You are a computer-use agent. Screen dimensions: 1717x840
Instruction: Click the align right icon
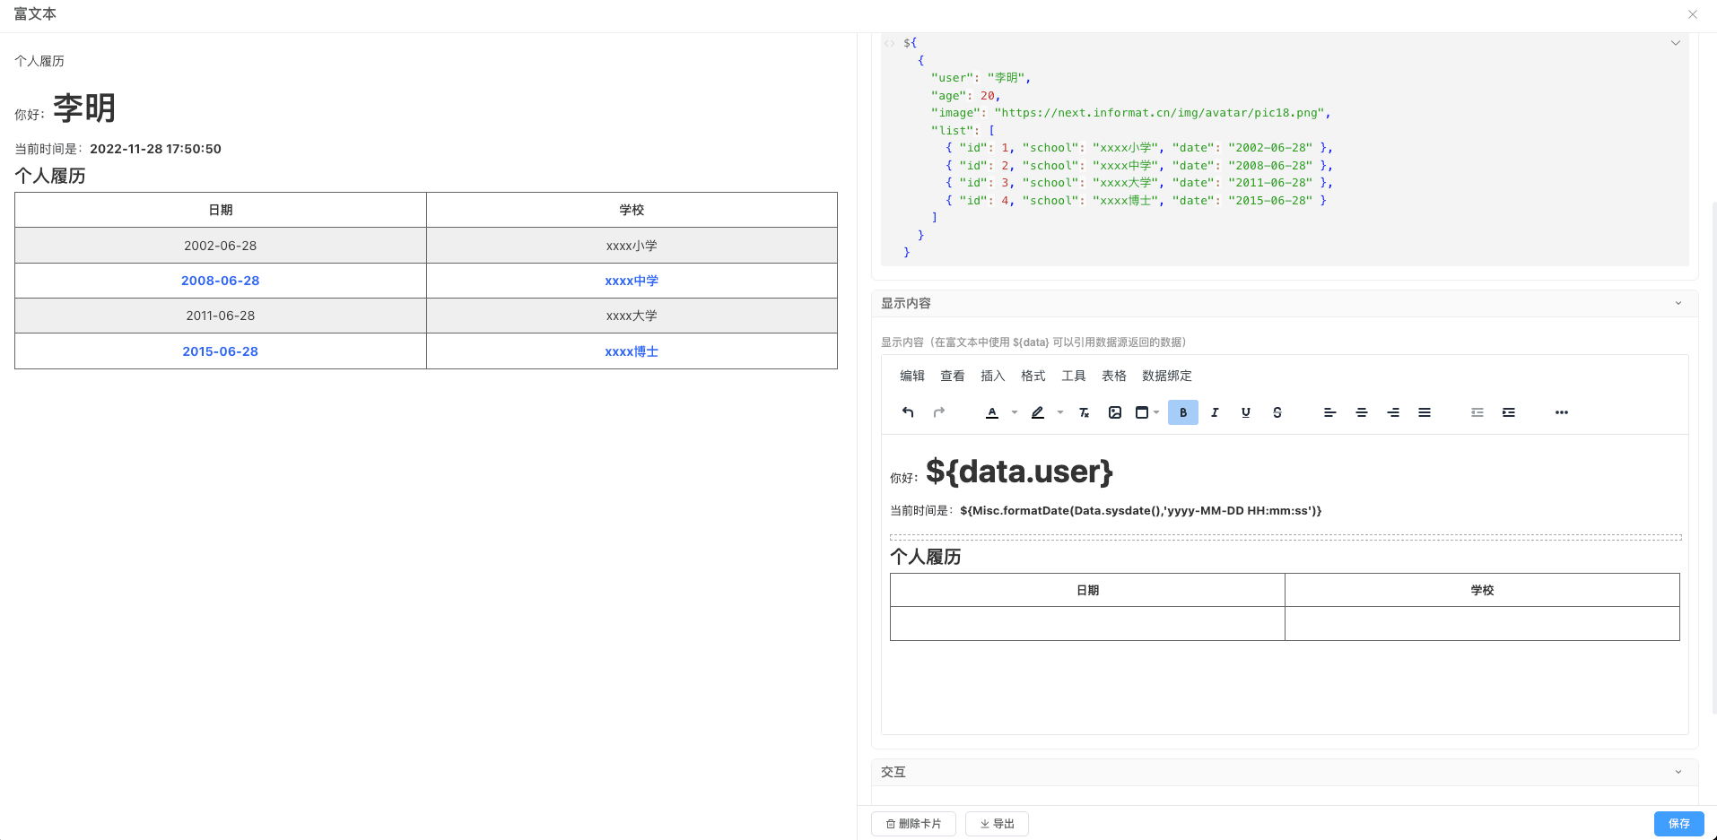[x=1393, y=412]
